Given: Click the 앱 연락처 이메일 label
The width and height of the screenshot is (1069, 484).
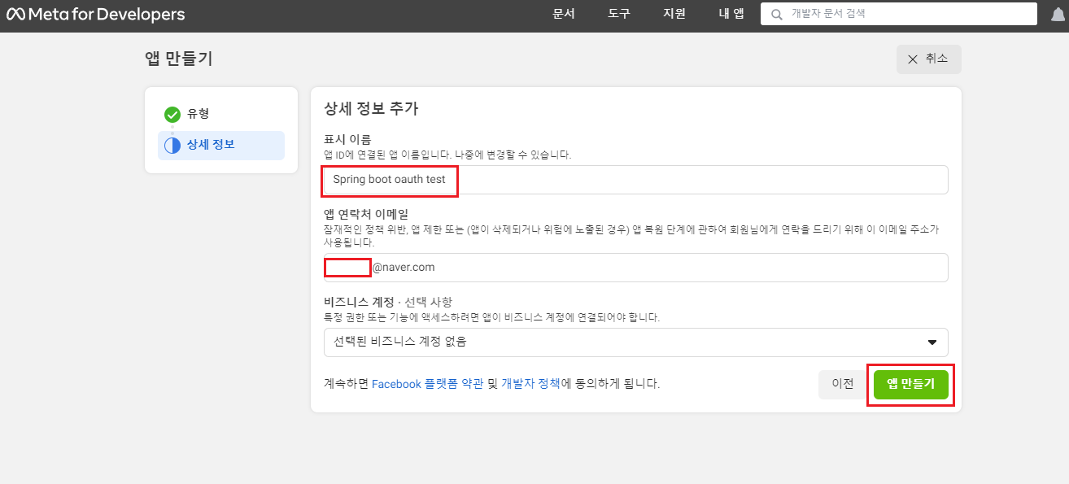Looking at the screenshot, I should pos(366,215).
